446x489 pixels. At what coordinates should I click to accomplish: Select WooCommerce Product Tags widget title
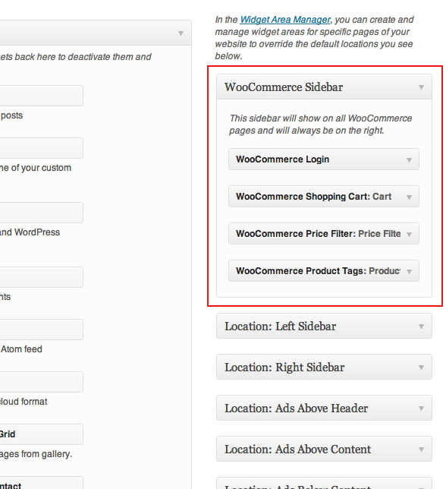click(x=301, y=270)
